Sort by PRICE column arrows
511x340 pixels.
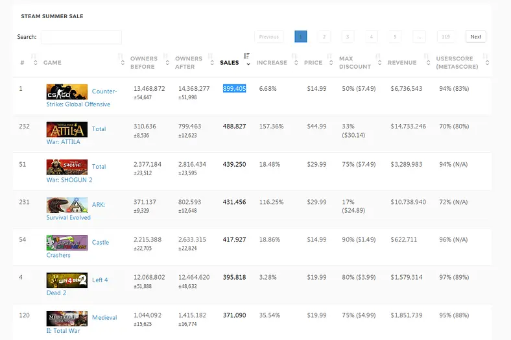[331, 62]
